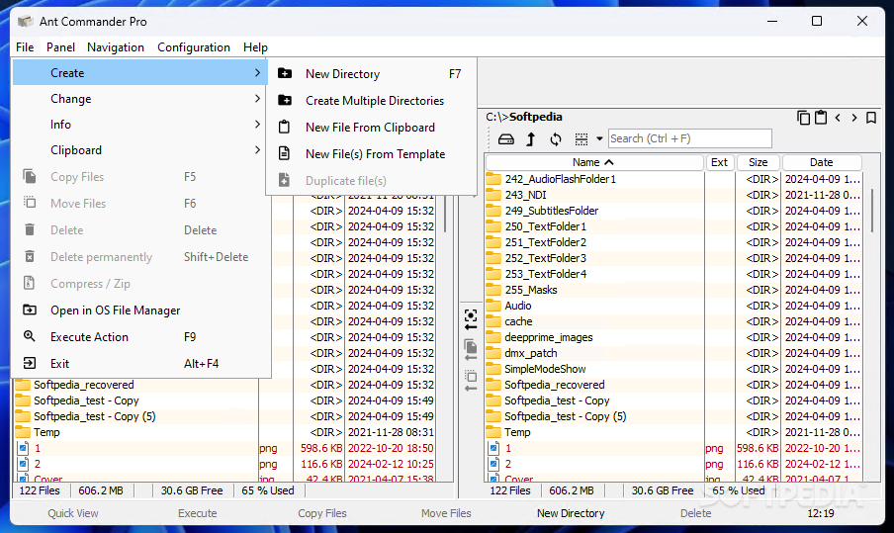Click the New File(s) From Template icon
This screenshot has height=533, width=894.
click(284, 154)
